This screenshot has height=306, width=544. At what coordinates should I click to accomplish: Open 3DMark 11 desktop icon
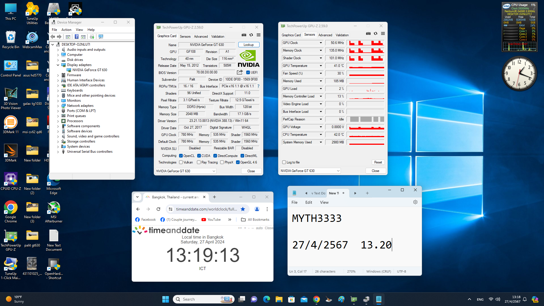pyautogui.click(x=11, y=125)
